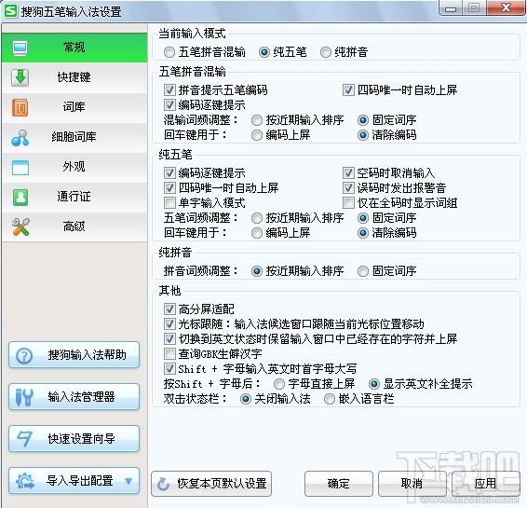
Task: Click the 输入法管理器 tools icon
Action: click(24, 397)
